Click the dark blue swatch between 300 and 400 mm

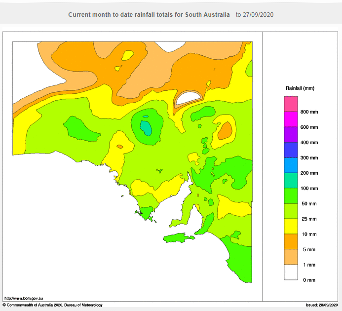click(291, 150)
